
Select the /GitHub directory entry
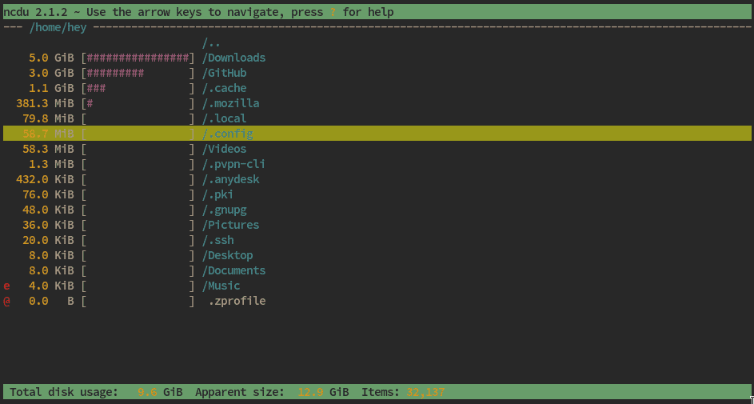(x=224, y=73)
